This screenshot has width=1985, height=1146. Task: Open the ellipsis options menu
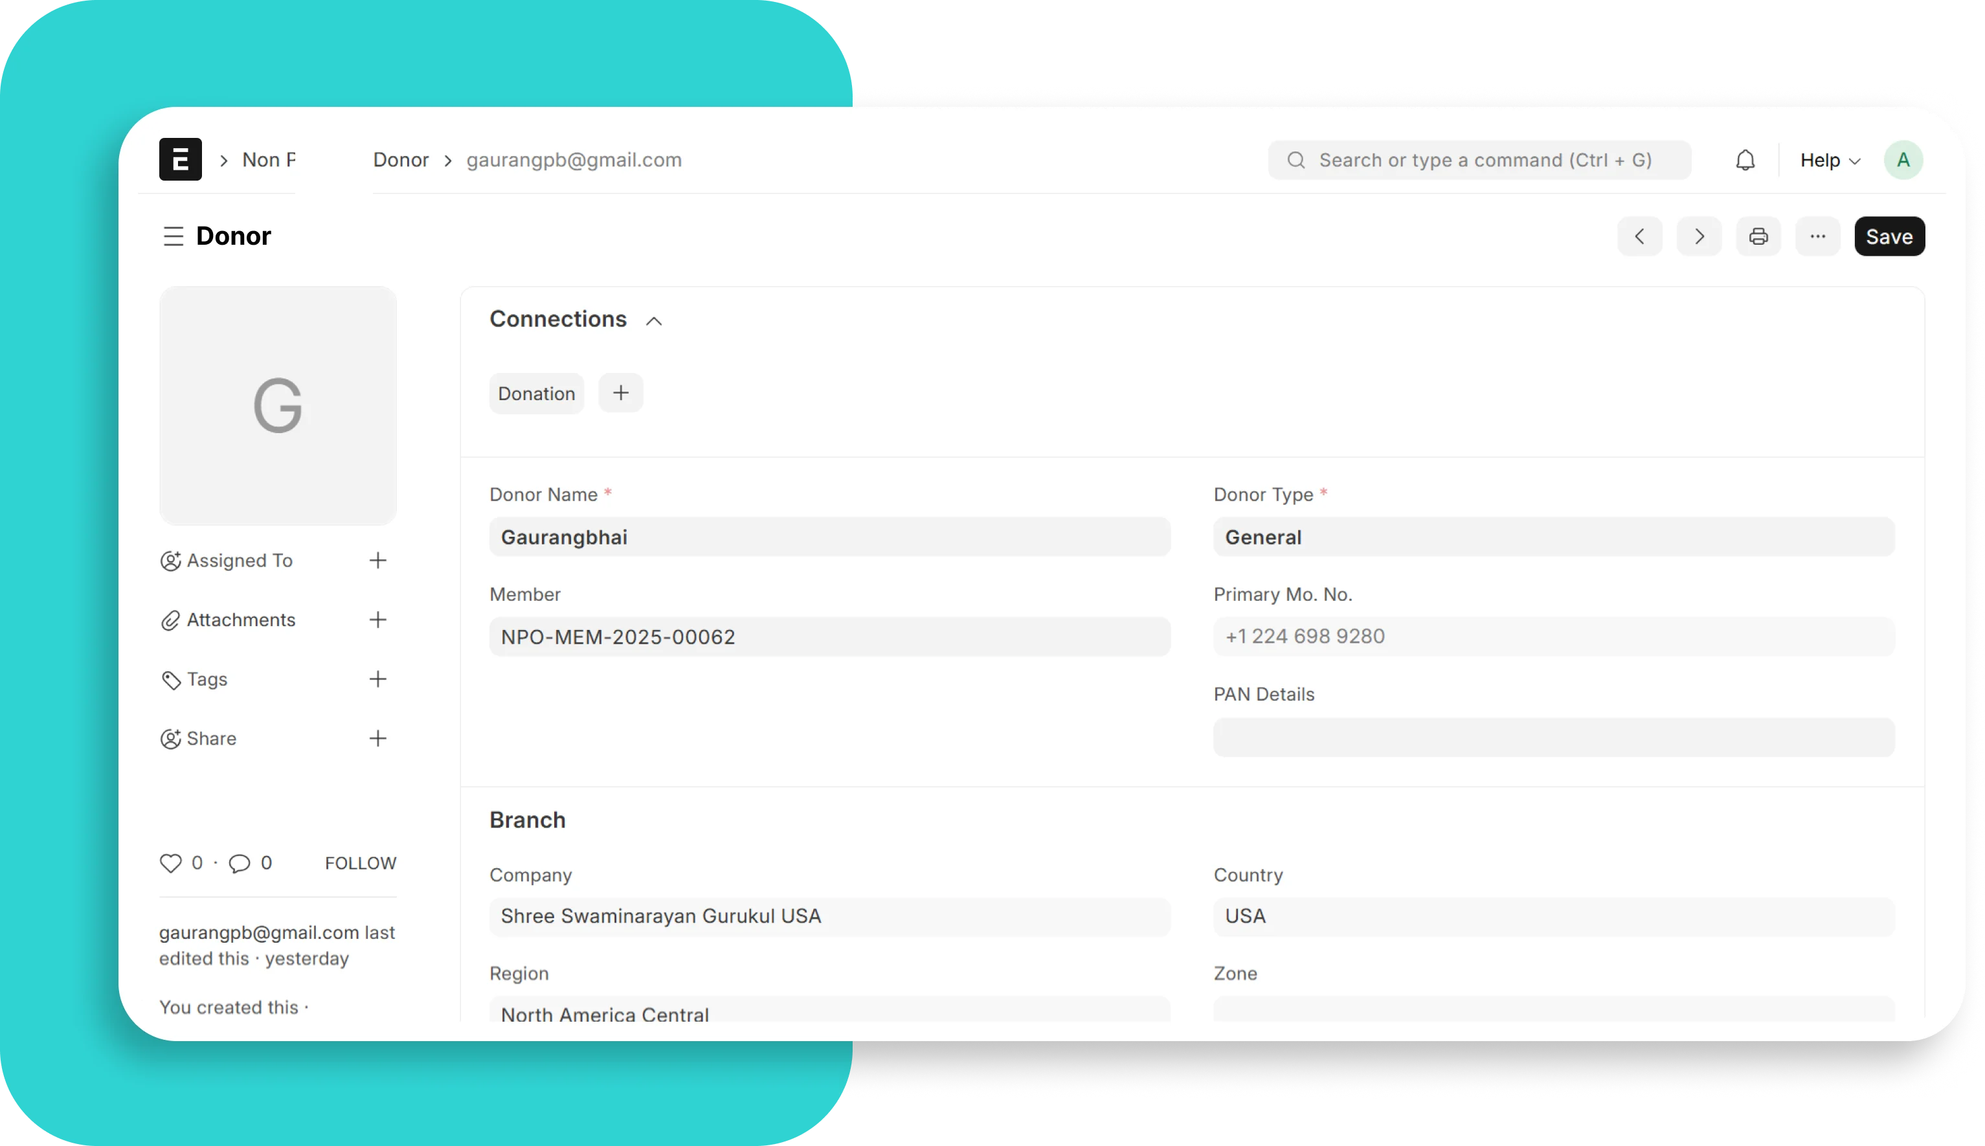click(x=1818, y=236)
